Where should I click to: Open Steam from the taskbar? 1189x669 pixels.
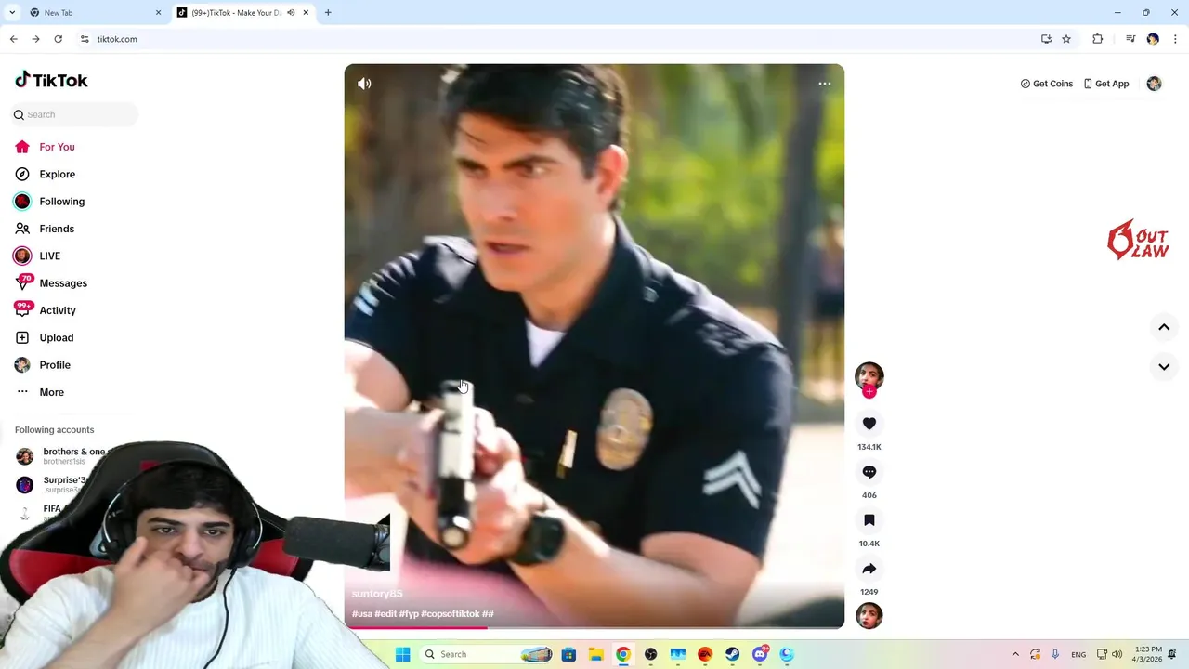[732, 654]
